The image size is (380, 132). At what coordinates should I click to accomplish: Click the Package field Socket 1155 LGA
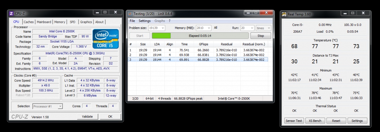point(61,42)
